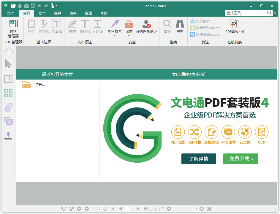Expand the 手写签名 signature dropdown
The width and height of the screenshot is (280, 214).
point(114,36)
